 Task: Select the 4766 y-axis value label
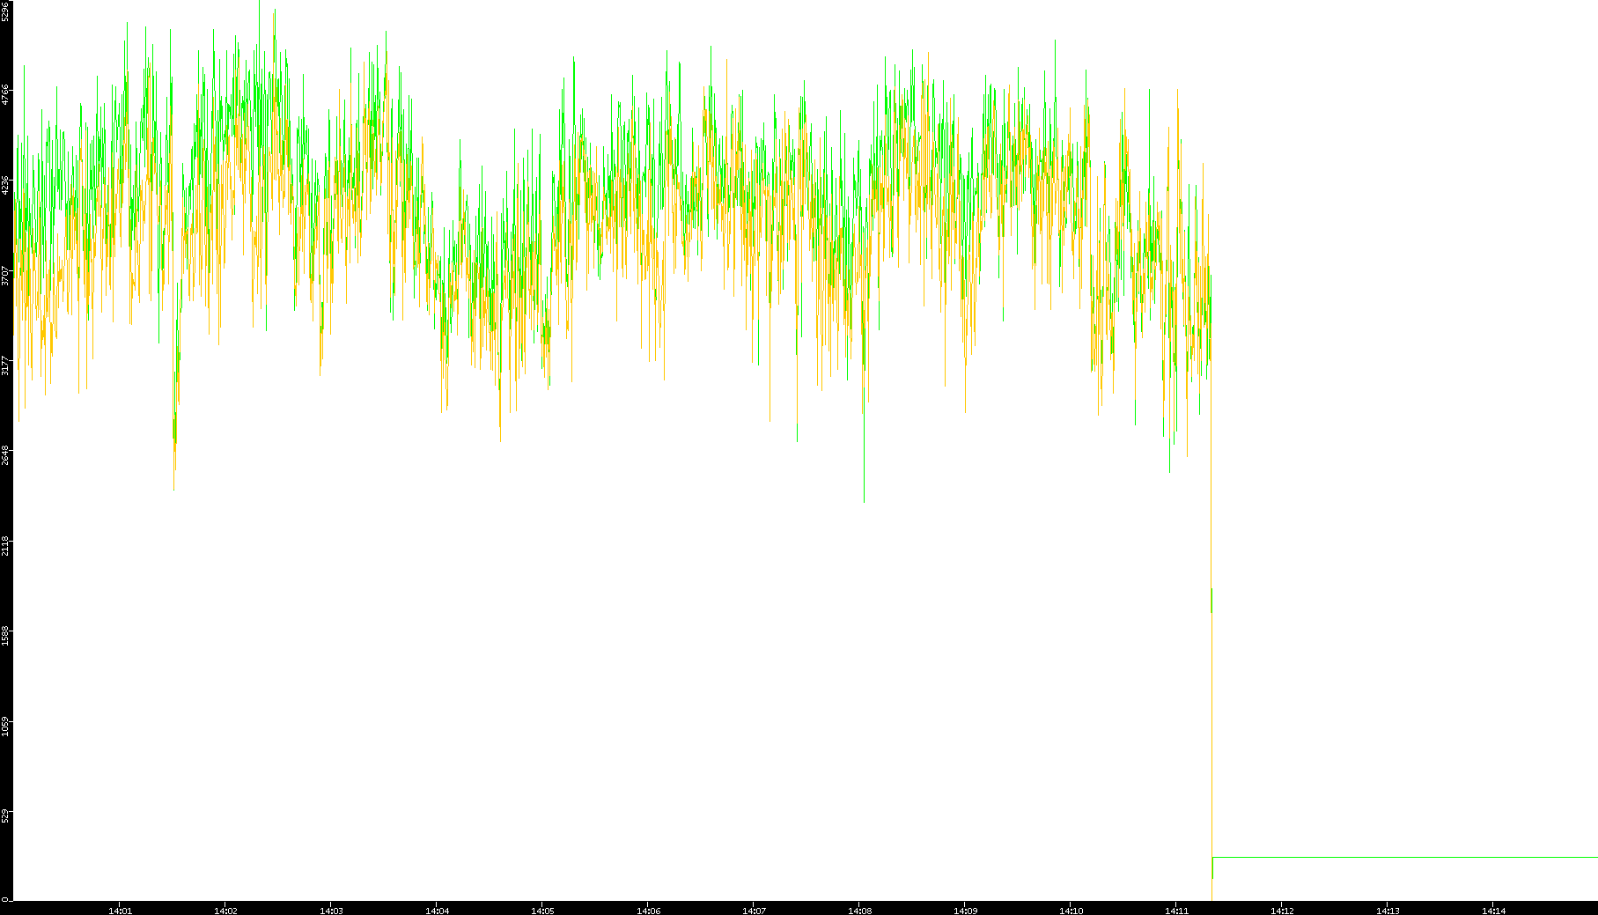pyautogui.click(x=5, y=95)
